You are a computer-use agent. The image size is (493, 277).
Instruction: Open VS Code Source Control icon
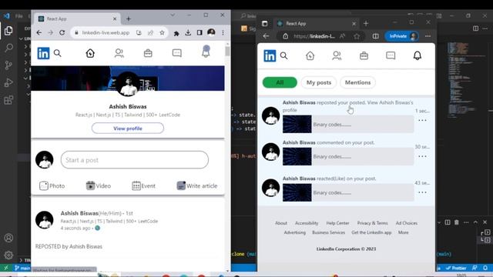coord(8,65)
